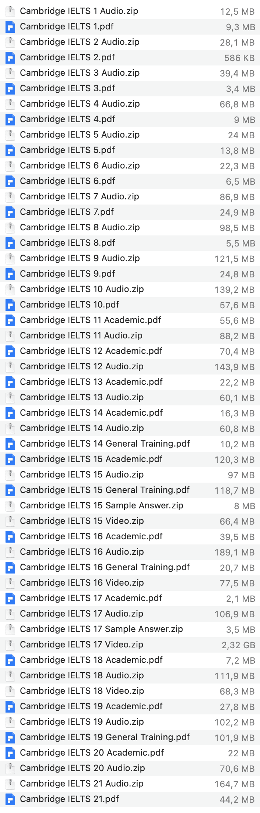Click the zip icon for Cambridge IELTS 7 Audio.zip
The width and height of the screenshot is (260, 813).
point(11,197)
